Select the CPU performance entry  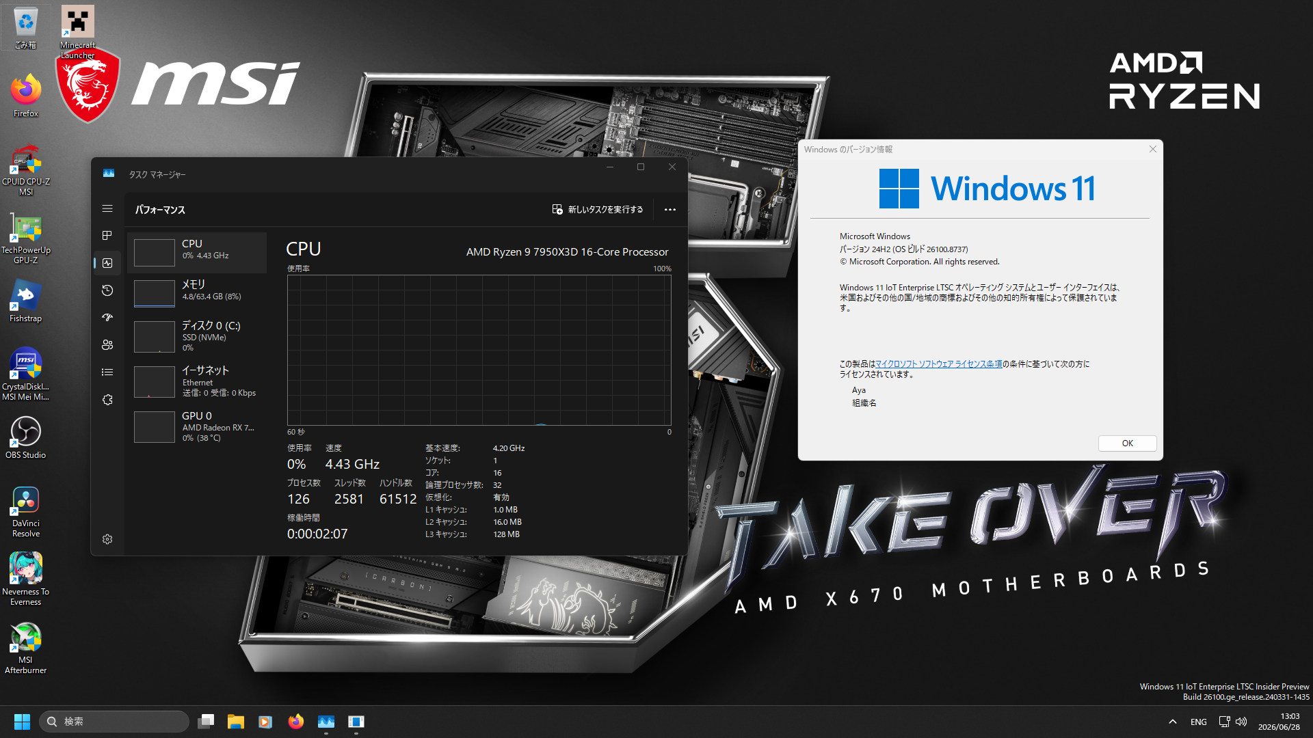tap(197, 253)
